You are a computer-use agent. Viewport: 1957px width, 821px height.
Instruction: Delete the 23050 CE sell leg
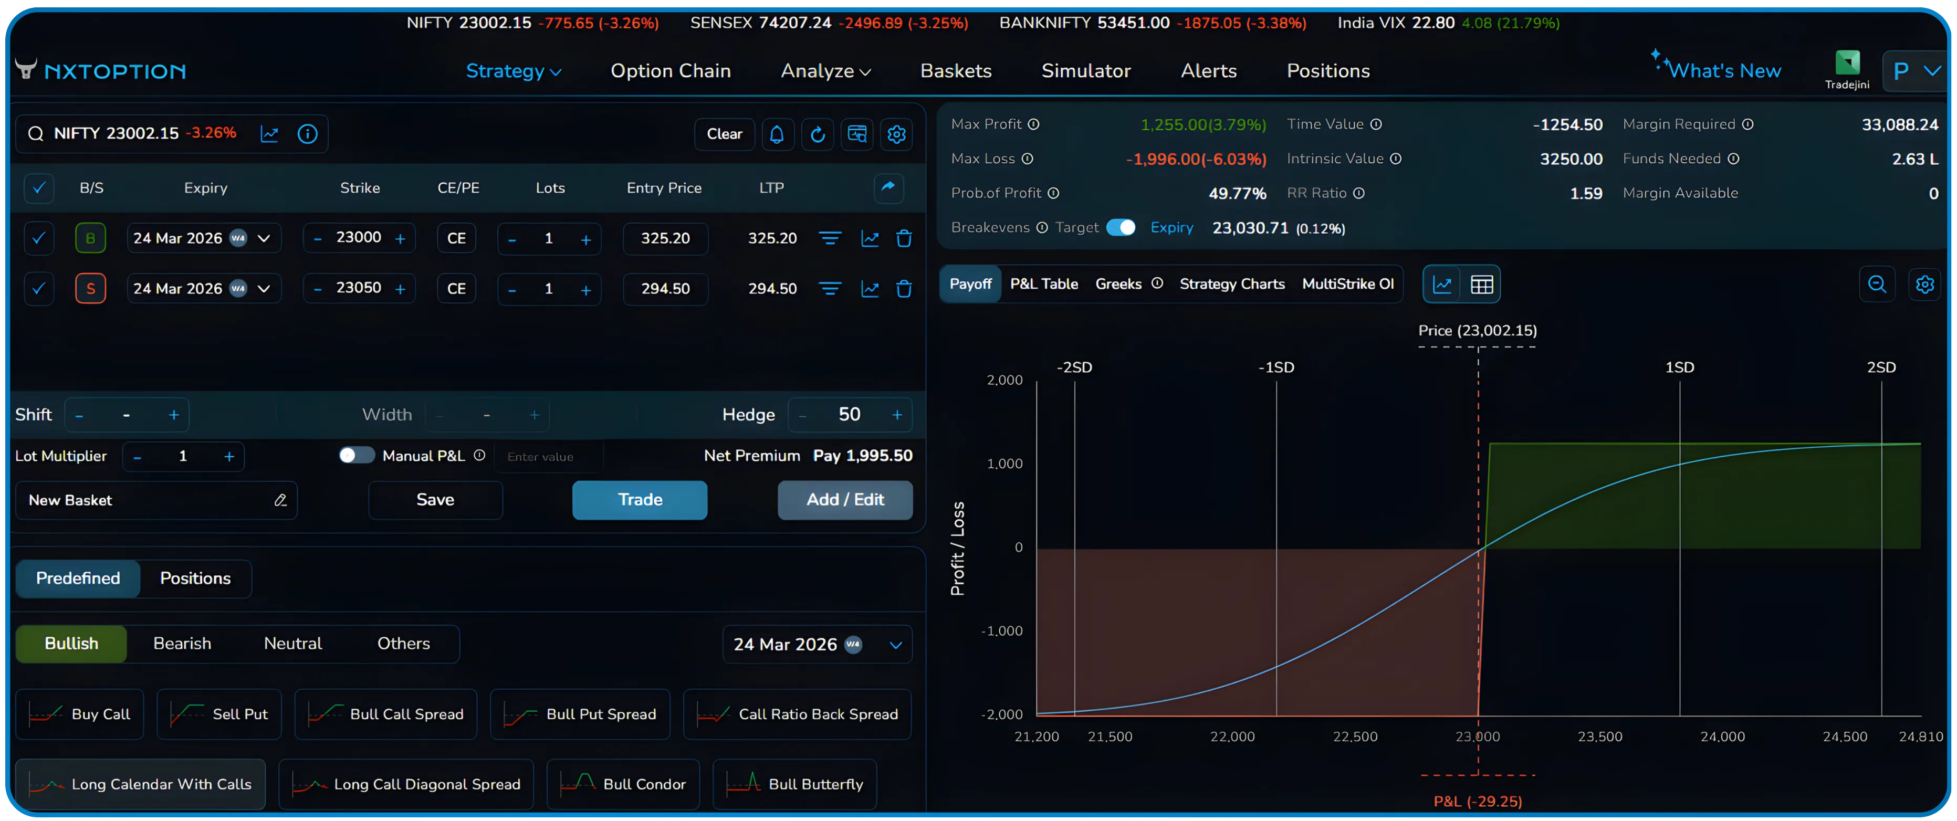[904, 289]
